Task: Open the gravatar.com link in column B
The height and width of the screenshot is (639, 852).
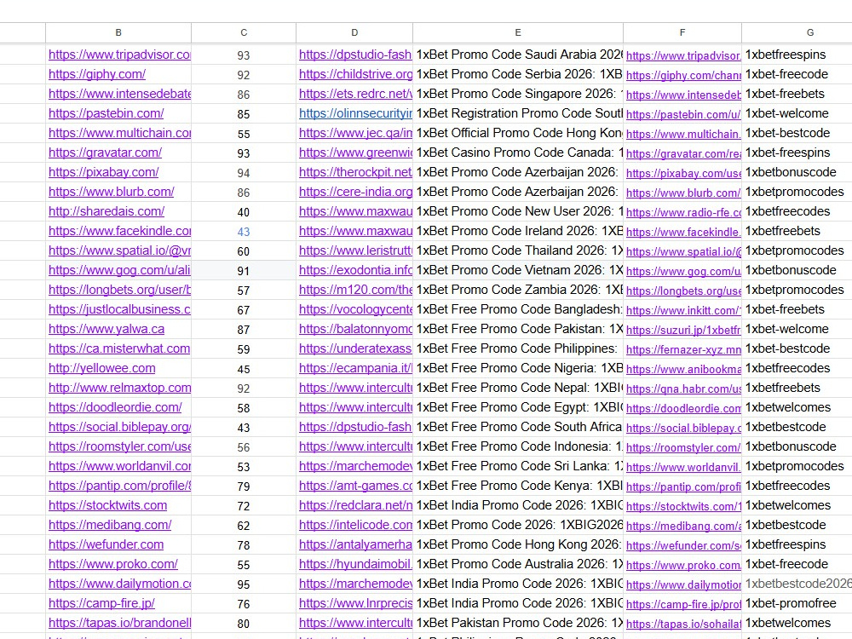Action: pos(105,153)
